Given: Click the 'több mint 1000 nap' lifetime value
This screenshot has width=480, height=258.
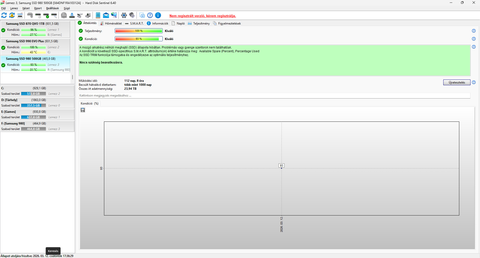Looking at the screenshot, I should click(x=138, y=85).
